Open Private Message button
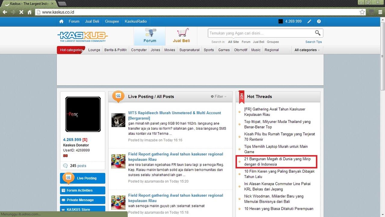The image size is (385, 217). pyautogui.click(x=83, y=200)
